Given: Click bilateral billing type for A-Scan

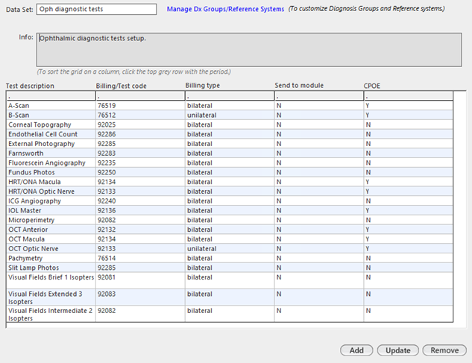Looking at the screenshot, I should click(x=230, y=106).
